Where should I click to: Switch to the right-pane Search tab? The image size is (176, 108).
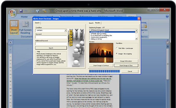(x=91, y=23)
